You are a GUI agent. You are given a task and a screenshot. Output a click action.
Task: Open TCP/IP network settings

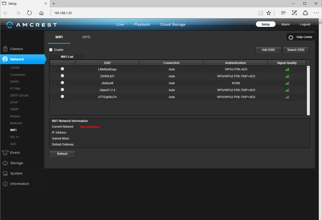tap(15, 68)
